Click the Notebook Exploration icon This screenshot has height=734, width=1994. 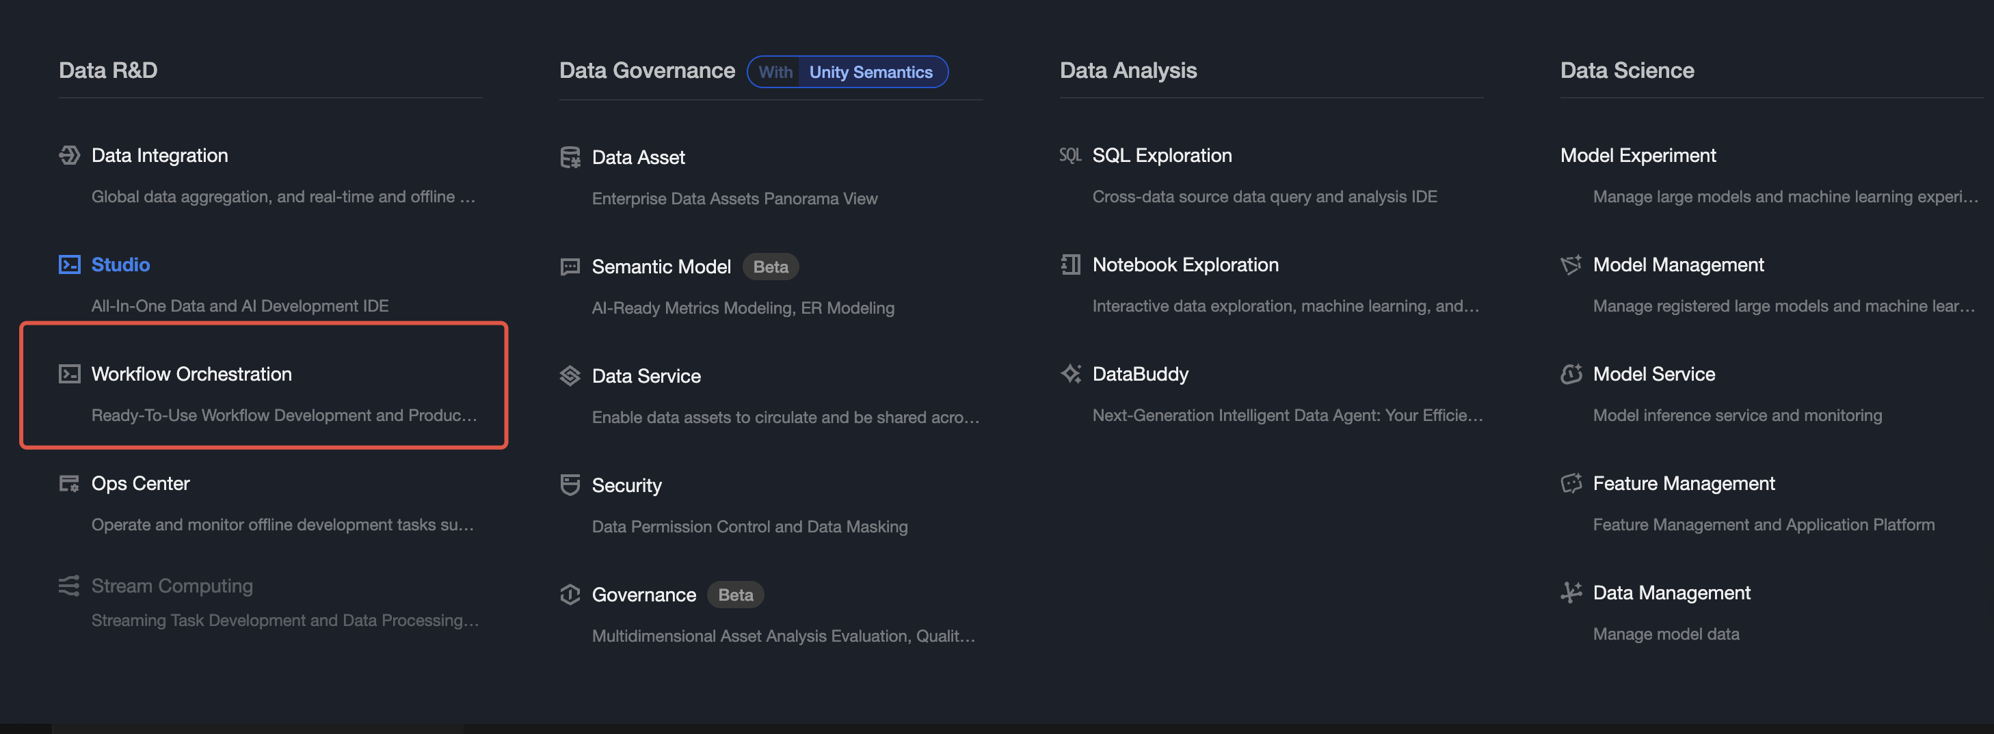(x=1071, y=264)
